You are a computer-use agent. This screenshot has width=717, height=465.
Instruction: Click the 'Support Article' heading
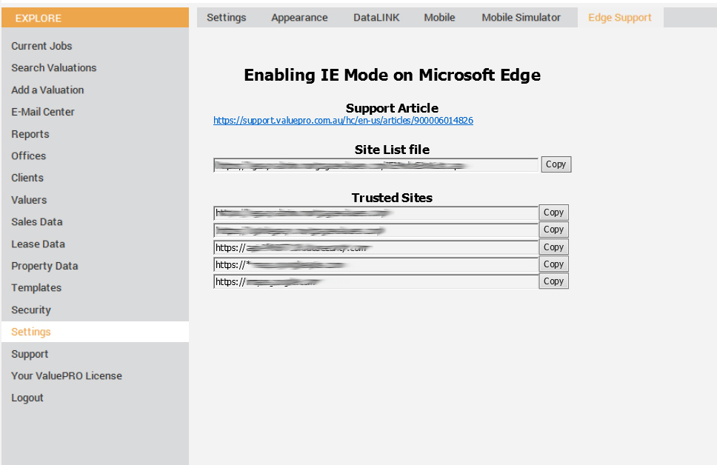point(393,108)
